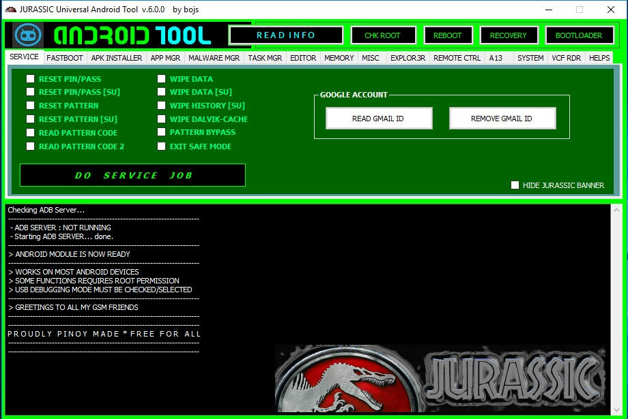Screen dimensions: 628x419
Task: Go to the MALWARE MGR tab
Action: (214, 58)
